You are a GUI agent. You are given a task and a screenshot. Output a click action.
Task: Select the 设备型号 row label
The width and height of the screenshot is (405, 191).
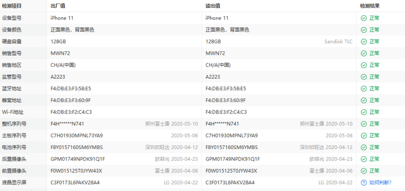(12, 18)
